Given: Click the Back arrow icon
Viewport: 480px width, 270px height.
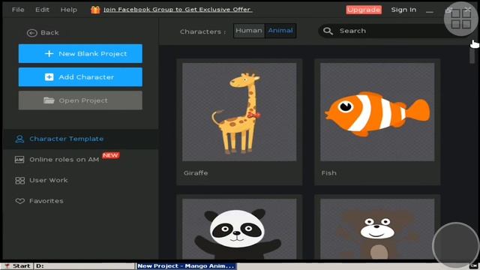Looking at the screenshot, I should [x=31, y=33].
